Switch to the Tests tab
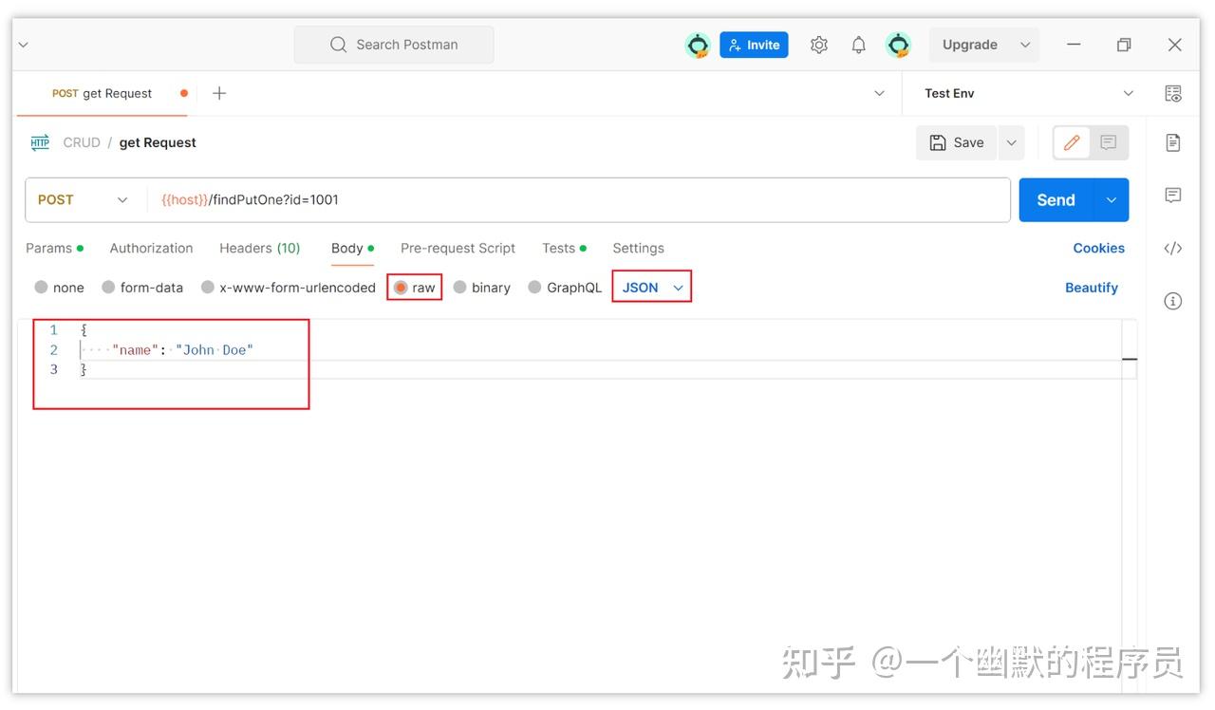 (x=558, y=248)
